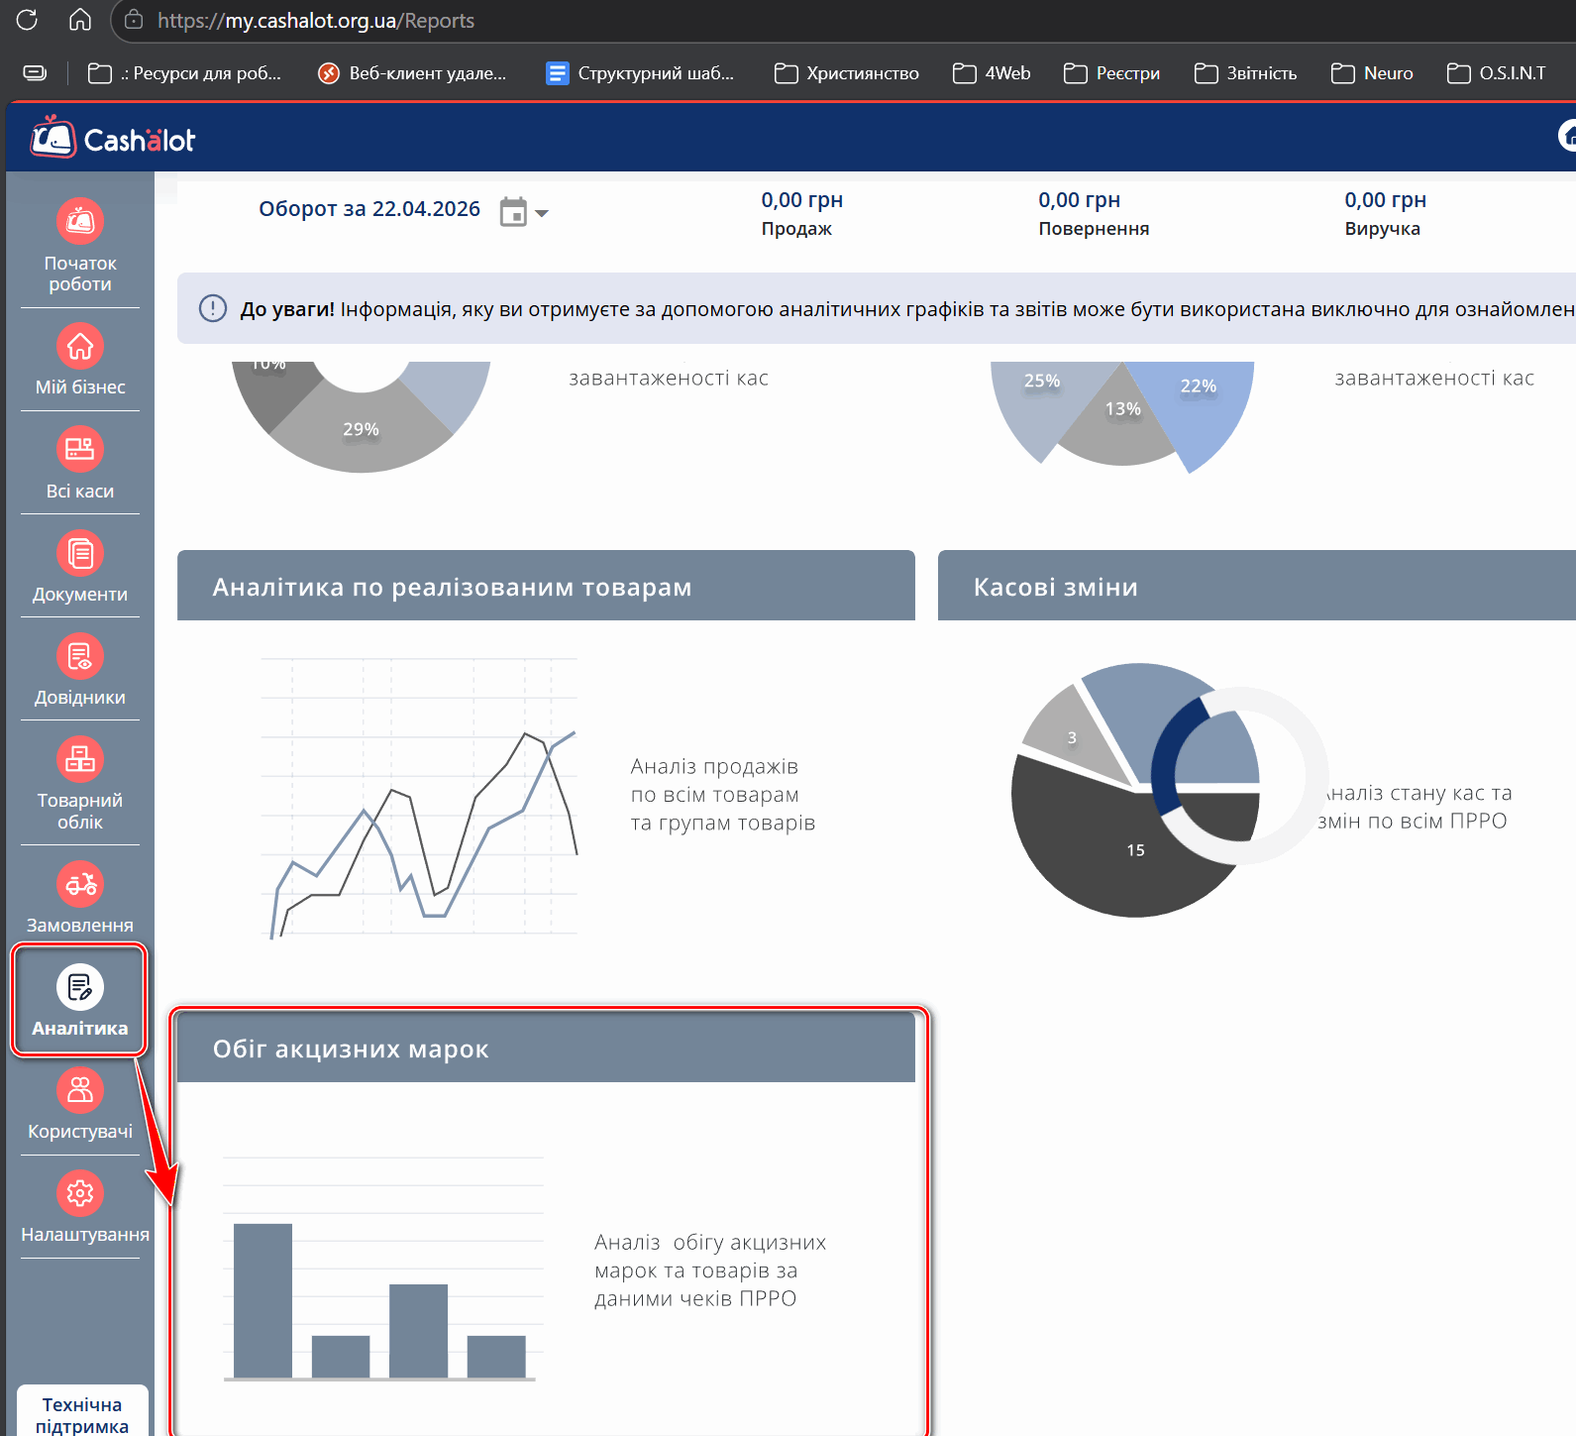The width and height of the screenshot is (1576, 1436).
Task: Open Налаштування gear icon
Action: [x=80, y=1193]
